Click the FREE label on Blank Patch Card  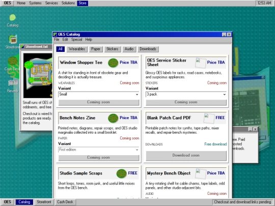coord(220,117)
